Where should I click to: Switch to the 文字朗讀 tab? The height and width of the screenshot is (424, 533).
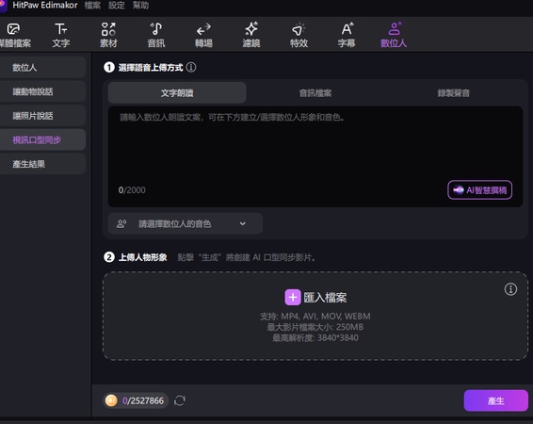tap(177, 93)
